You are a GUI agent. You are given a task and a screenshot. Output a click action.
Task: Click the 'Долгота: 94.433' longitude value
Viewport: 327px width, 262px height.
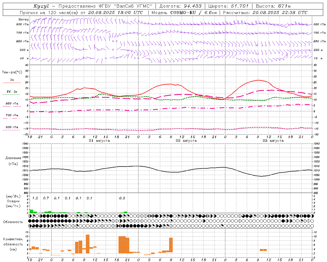click(x=180, y=6)
